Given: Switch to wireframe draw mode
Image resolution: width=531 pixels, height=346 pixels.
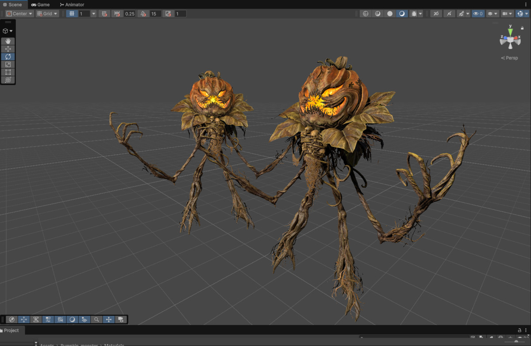Looking at the screenshot, I should coord(366,14).
